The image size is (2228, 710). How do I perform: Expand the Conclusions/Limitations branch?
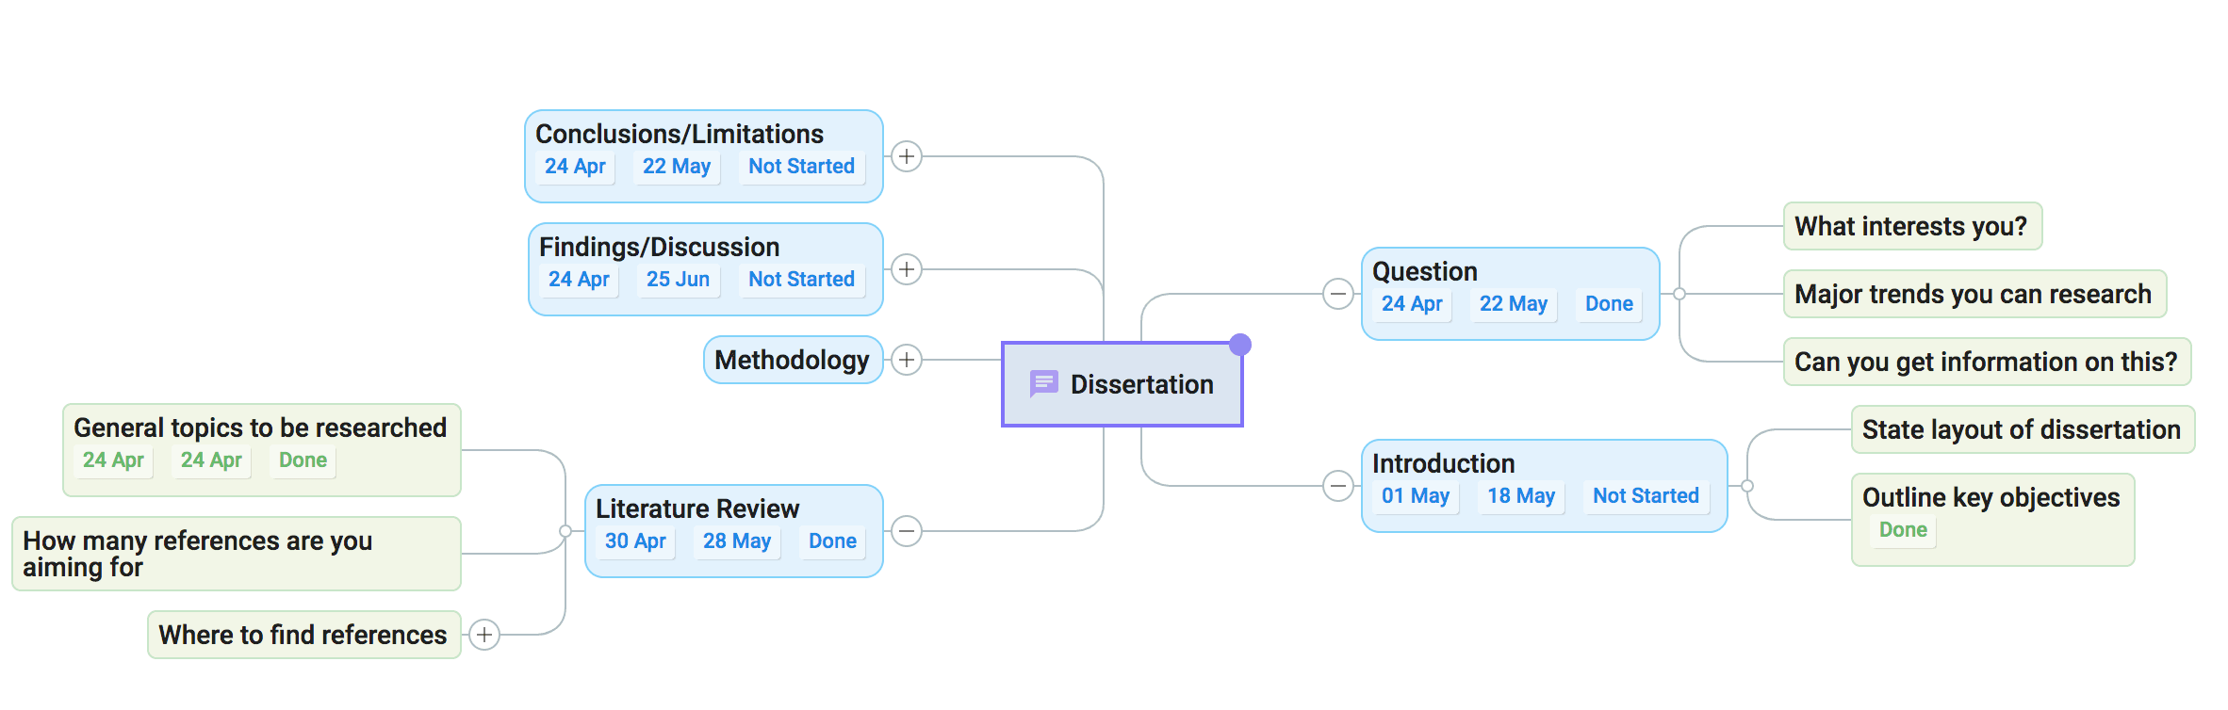click(907, 156)
